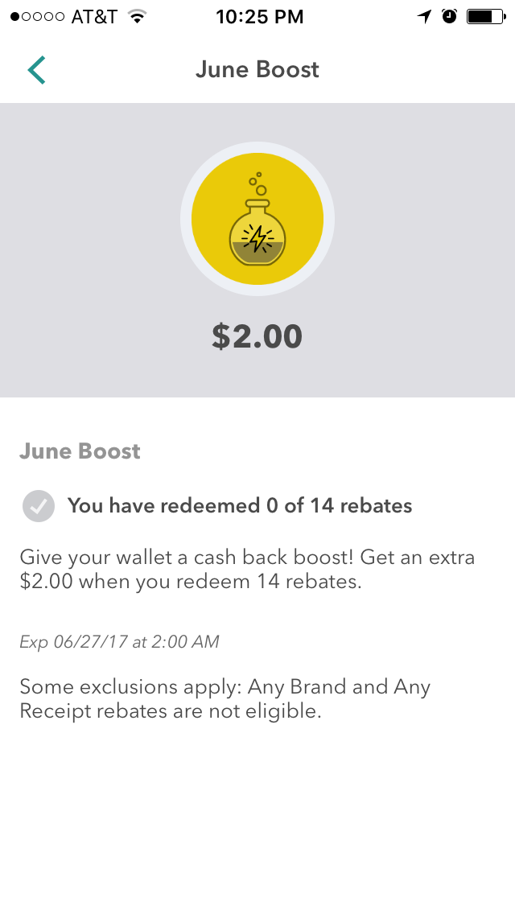Tap the back chevron arrow

click(36, 70)
